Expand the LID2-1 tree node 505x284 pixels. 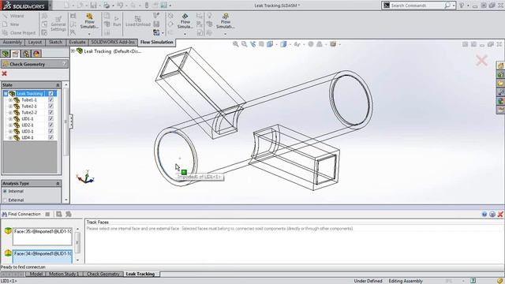tap(10, 125)
